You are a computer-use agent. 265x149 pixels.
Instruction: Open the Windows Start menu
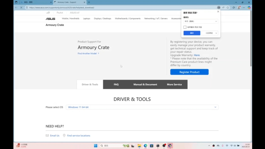[96, 146]
